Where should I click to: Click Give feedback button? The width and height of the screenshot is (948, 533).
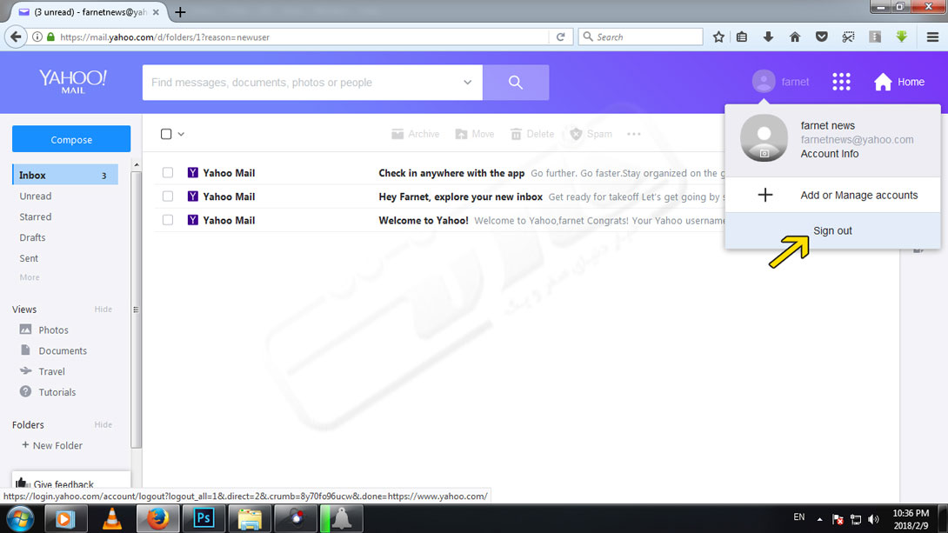(x=71, y=482)
